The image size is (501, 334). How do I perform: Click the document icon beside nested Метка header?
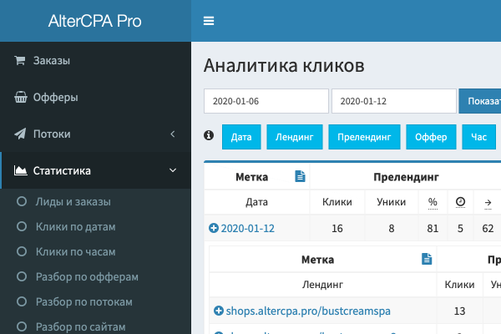click(427, 259)
